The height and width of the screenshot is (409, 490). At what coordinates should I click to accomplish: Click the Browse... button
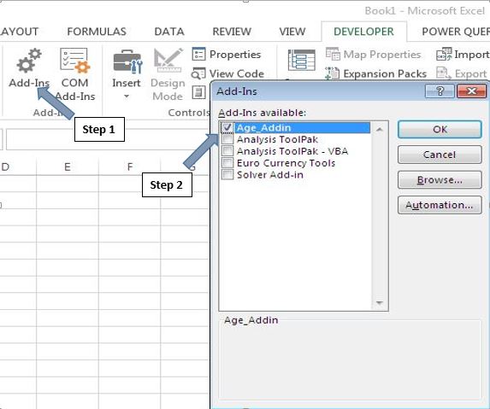pos(440,179)
